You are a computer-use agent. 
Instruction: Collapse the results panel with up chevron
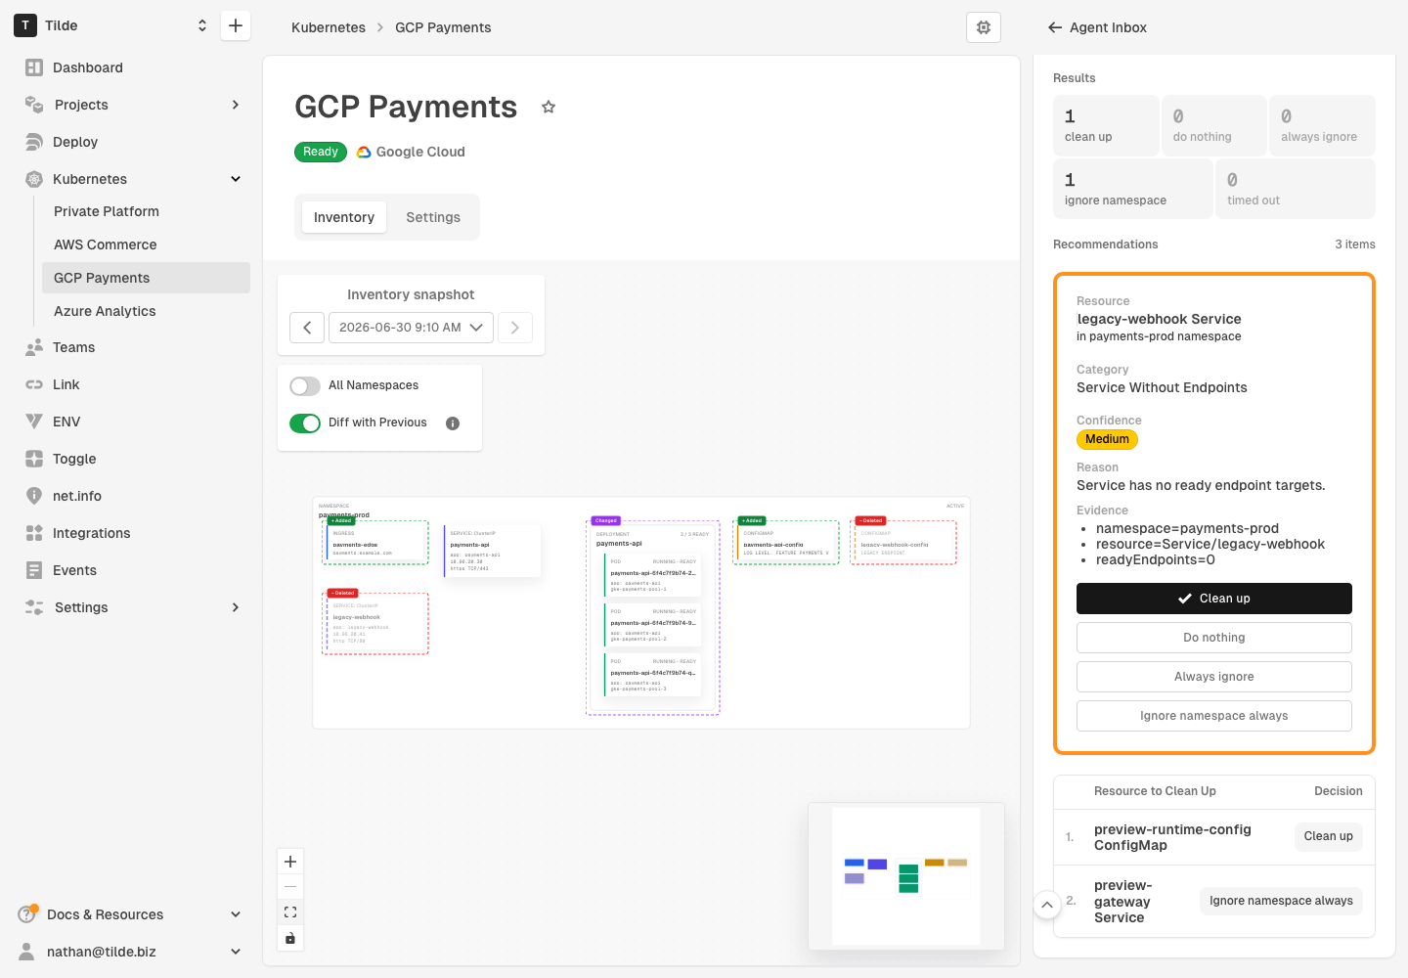pyautogui.click(x=1047, y=905)
